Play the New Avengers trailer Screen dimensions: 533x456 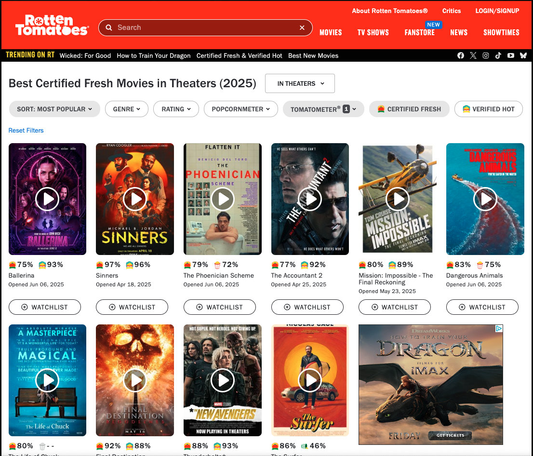pyautogui.click(x=223, y=380)
